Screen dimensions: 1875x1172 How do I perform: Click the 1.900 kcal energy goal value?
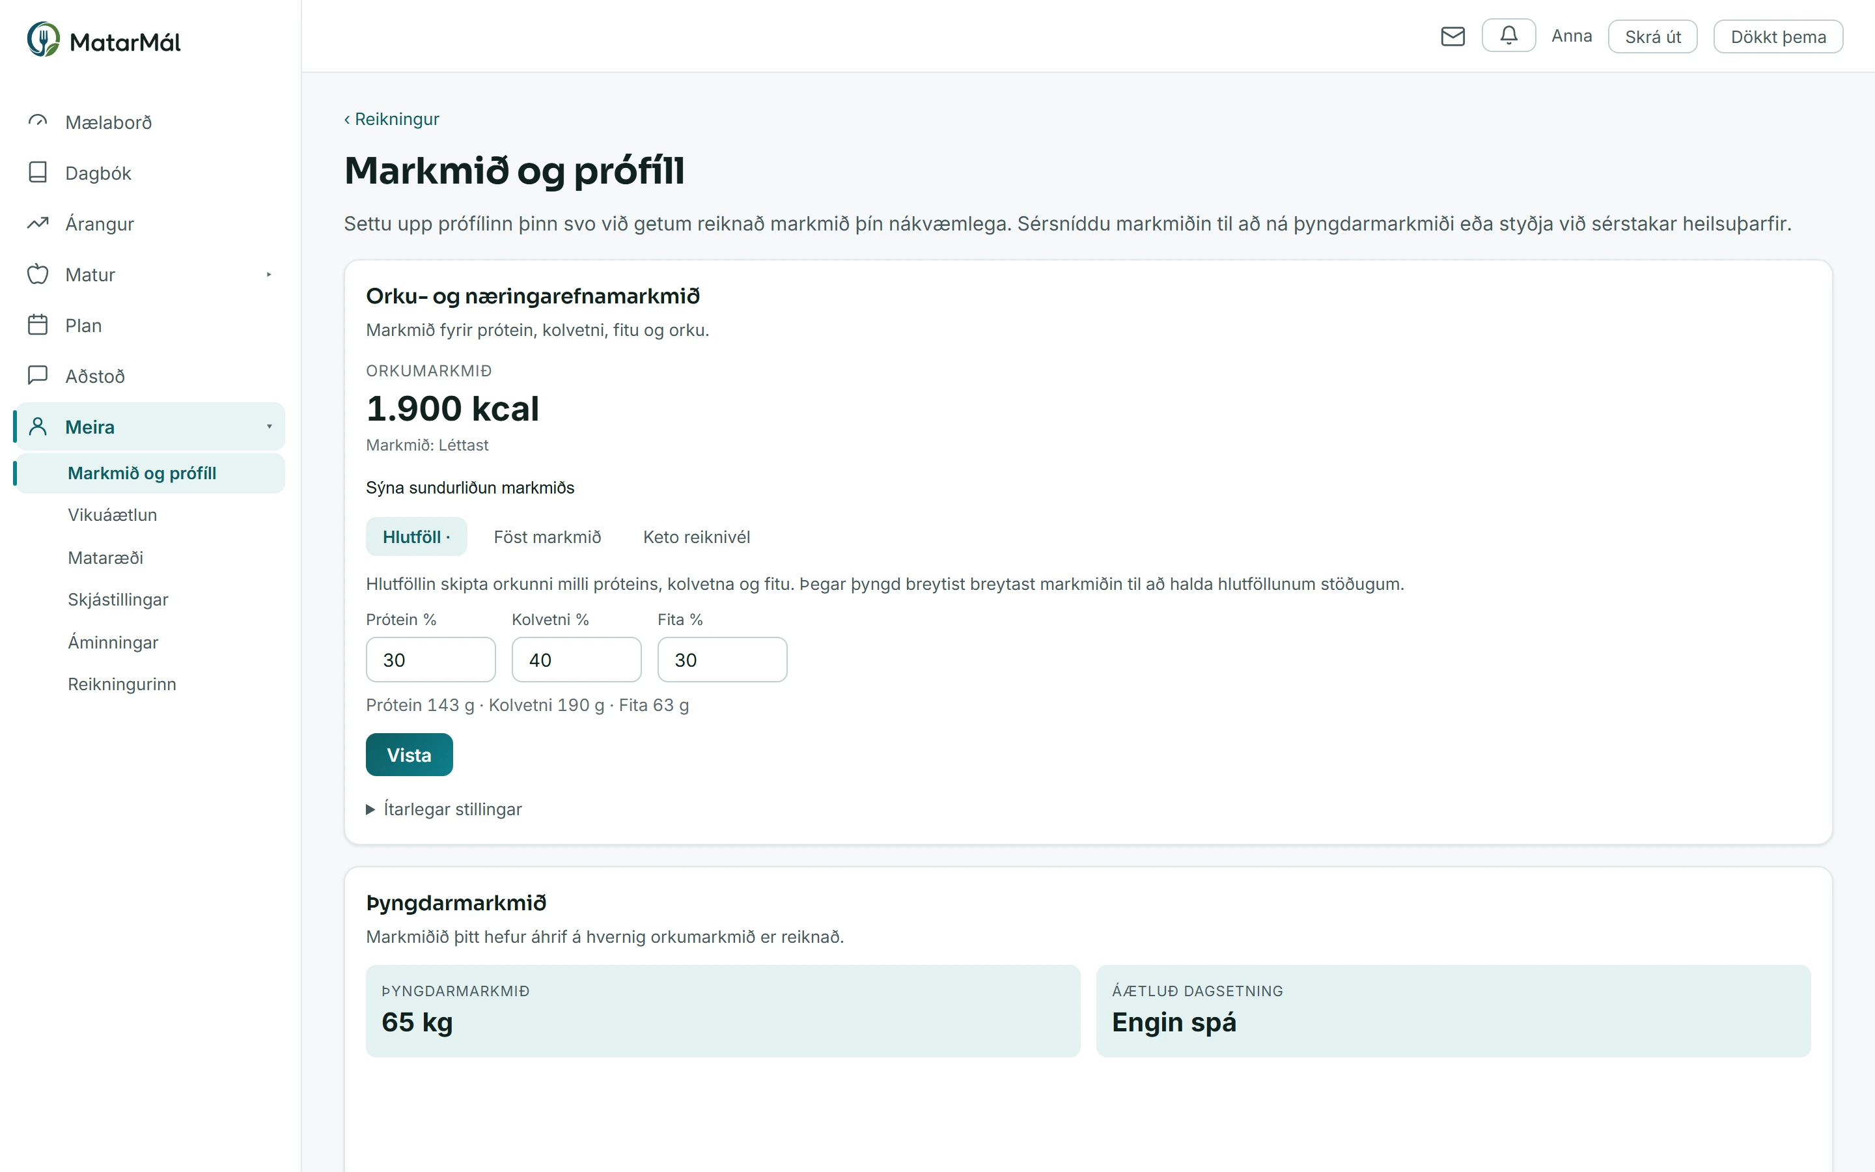tap(452, 408)
